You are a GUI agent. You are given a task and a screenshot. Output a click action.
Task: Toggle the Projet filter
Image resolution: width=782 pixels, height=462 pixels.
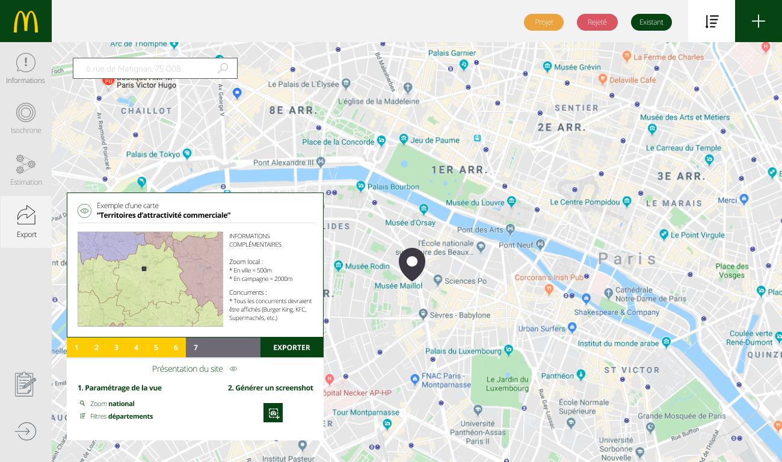[544, 22]
